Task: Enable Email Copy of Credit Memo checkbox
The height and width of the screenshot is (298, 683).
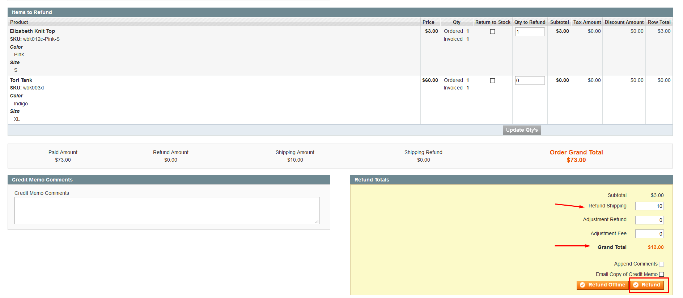Action: coord(661,275)
